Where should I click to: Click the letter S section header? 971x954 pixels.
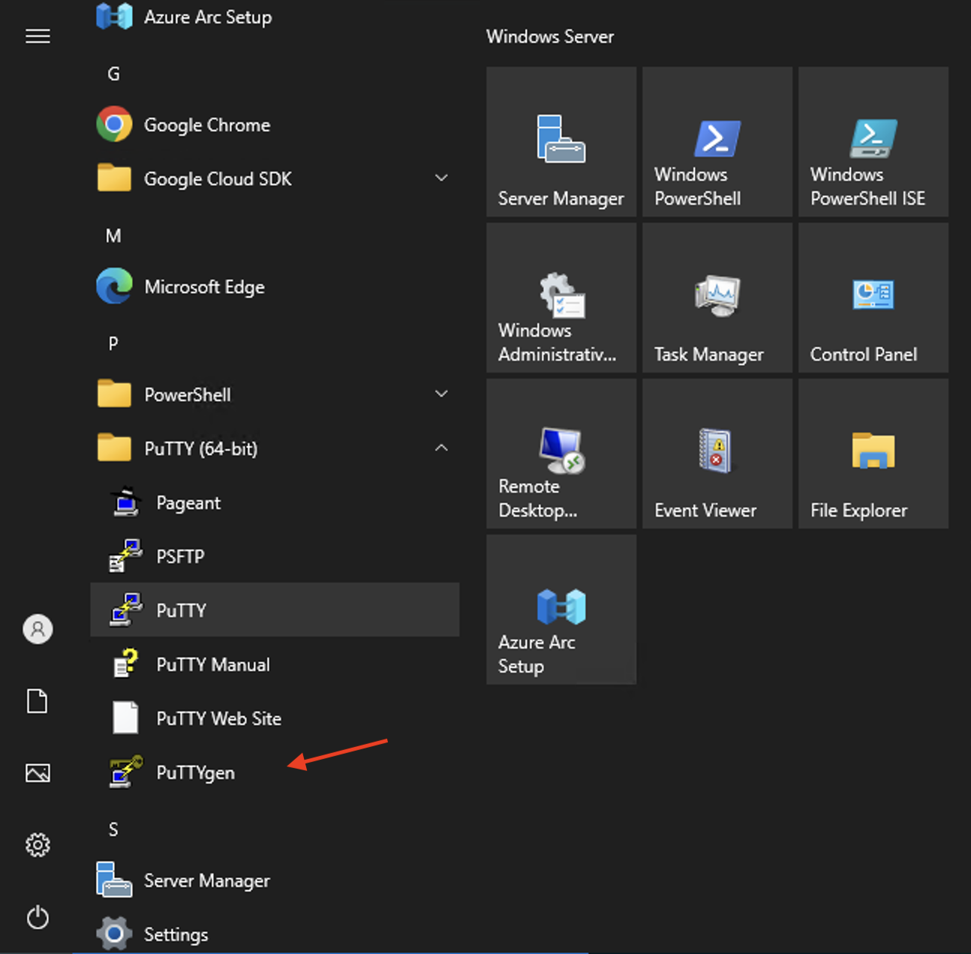[x=113, y=829]
